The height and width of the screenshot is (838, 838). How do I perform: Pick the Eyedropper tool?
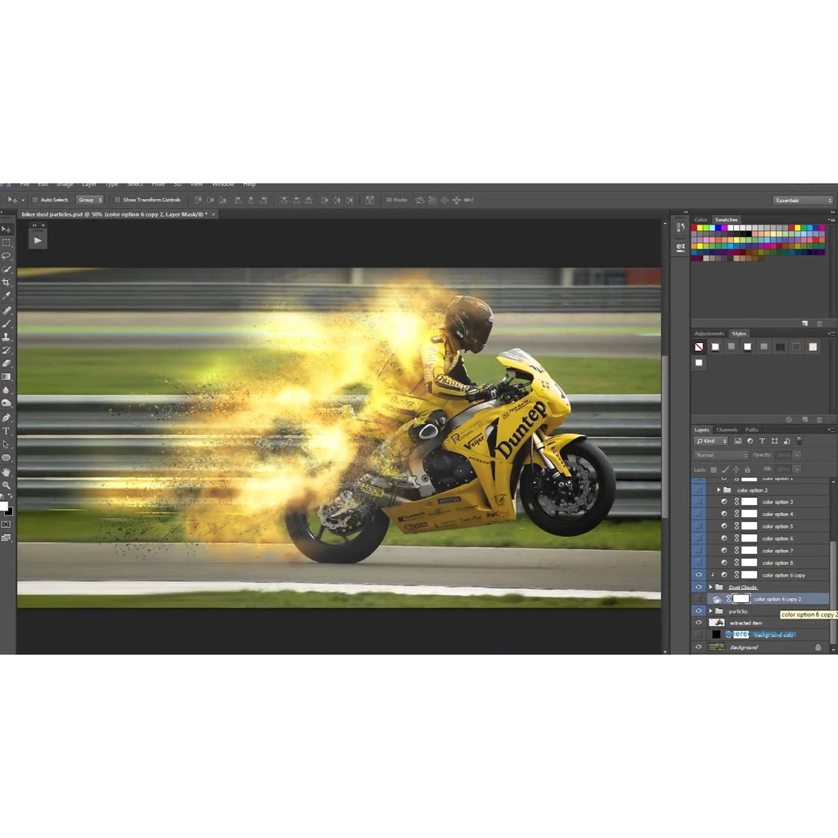coord(7,295)
